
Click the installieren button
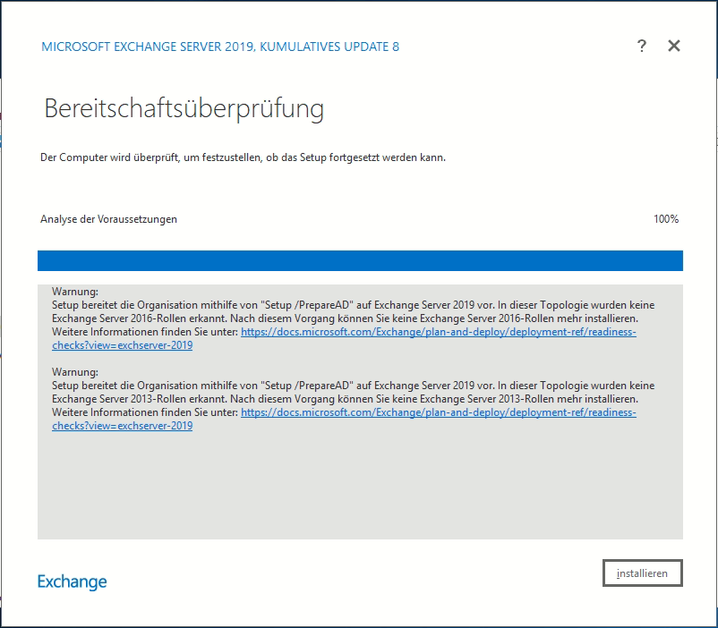coord(643,573)
